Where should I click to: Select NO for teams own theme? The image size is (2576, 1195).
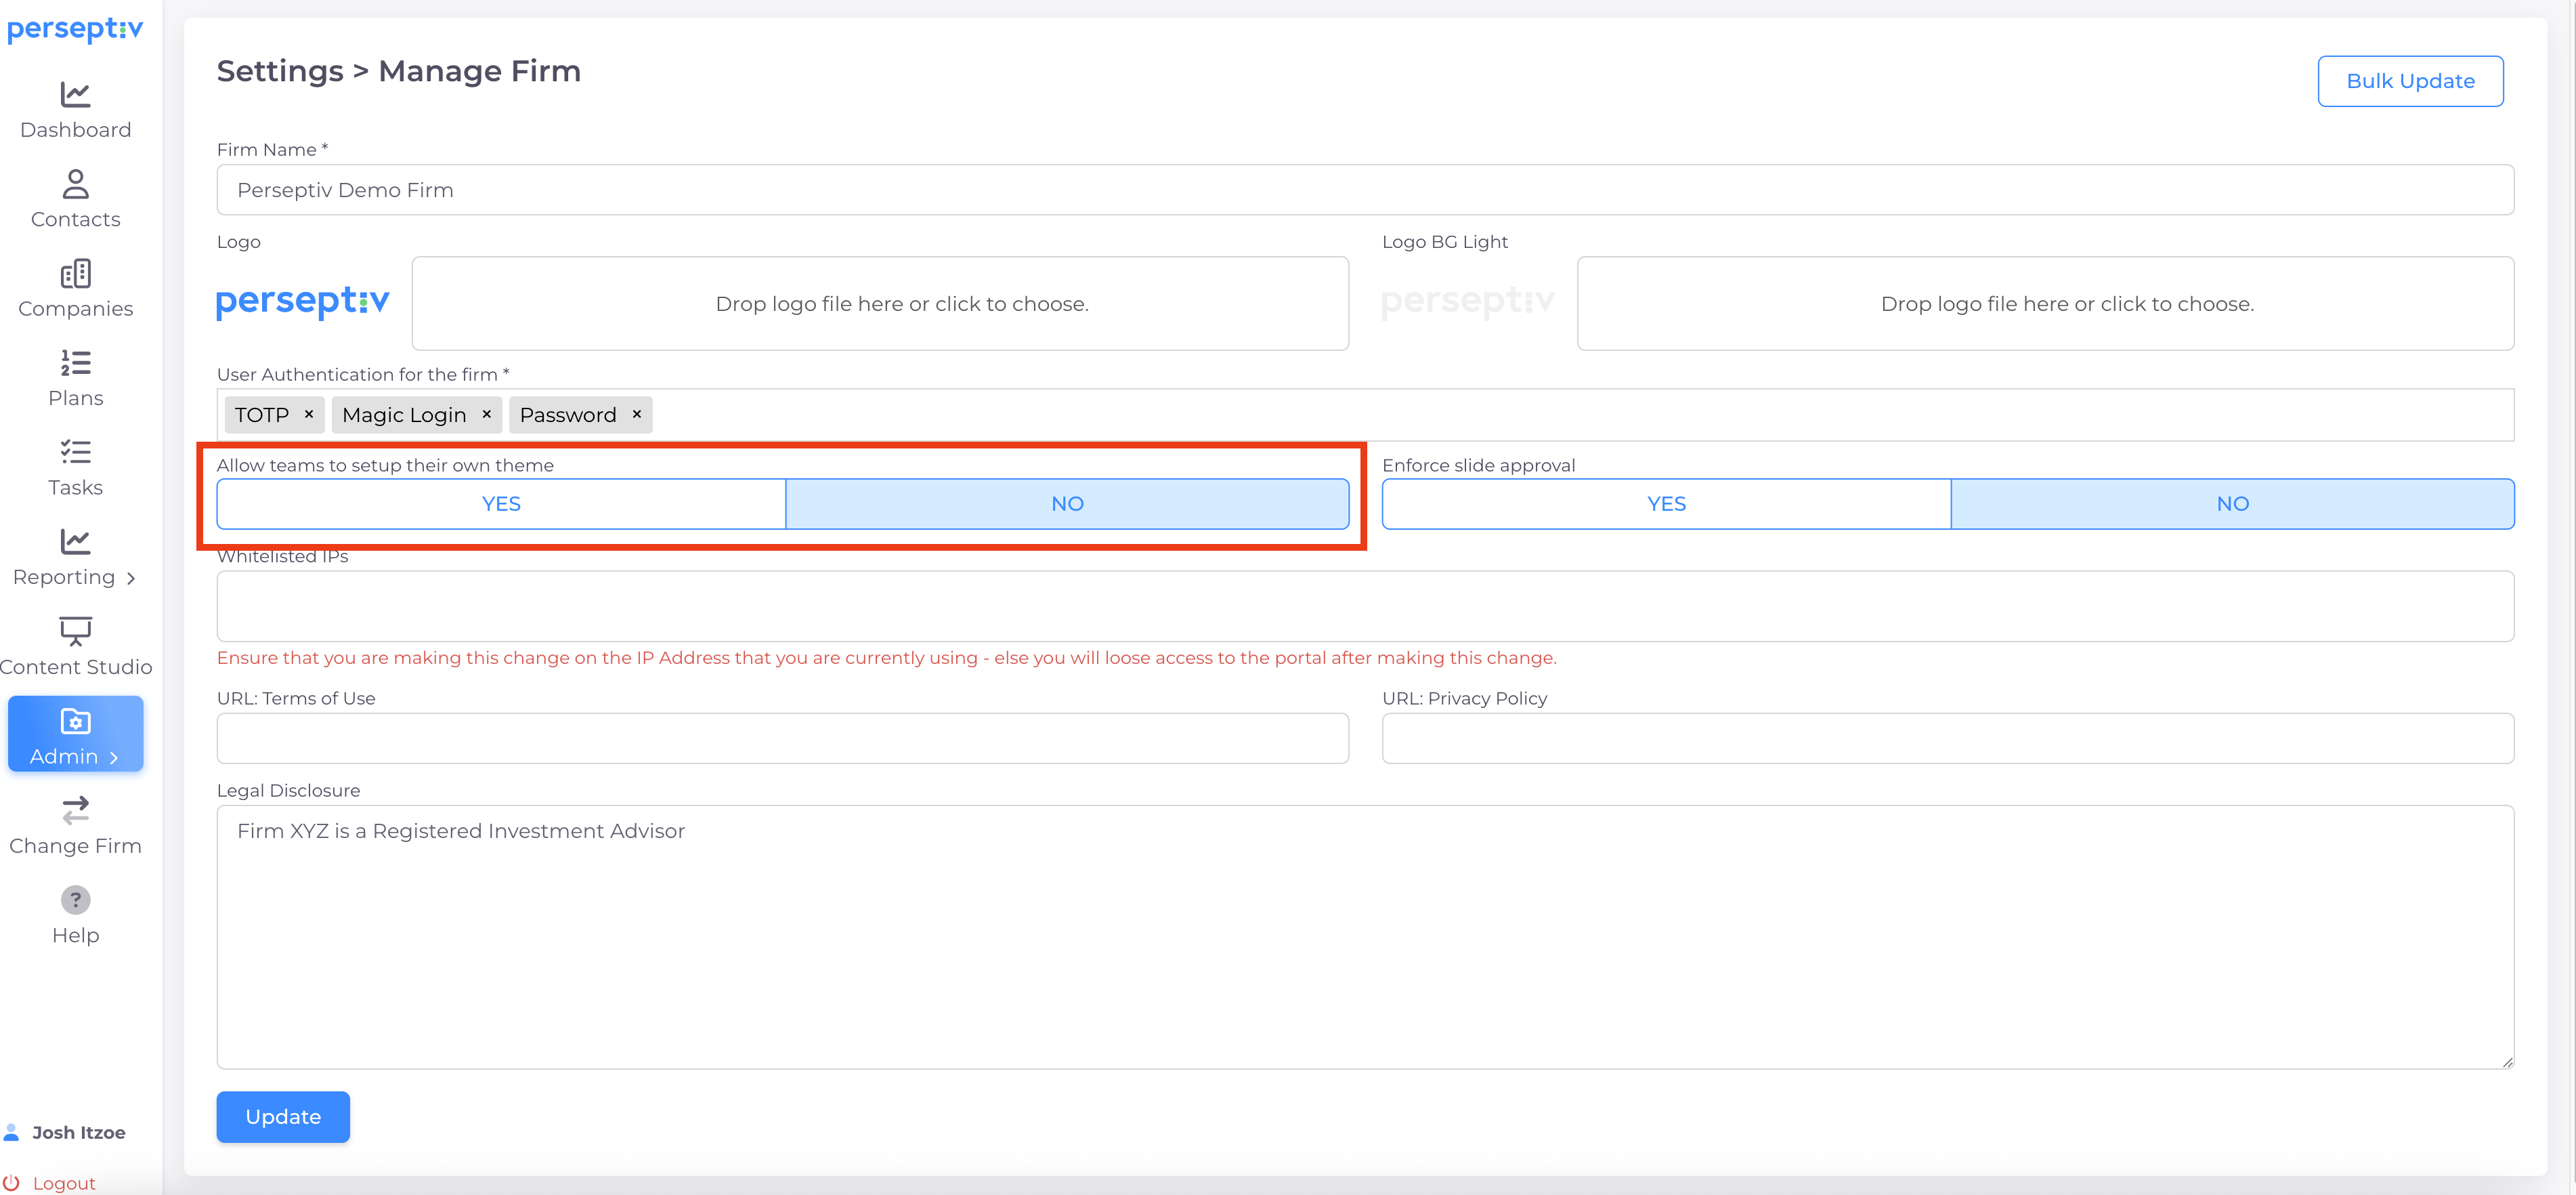pos(1067,504)
